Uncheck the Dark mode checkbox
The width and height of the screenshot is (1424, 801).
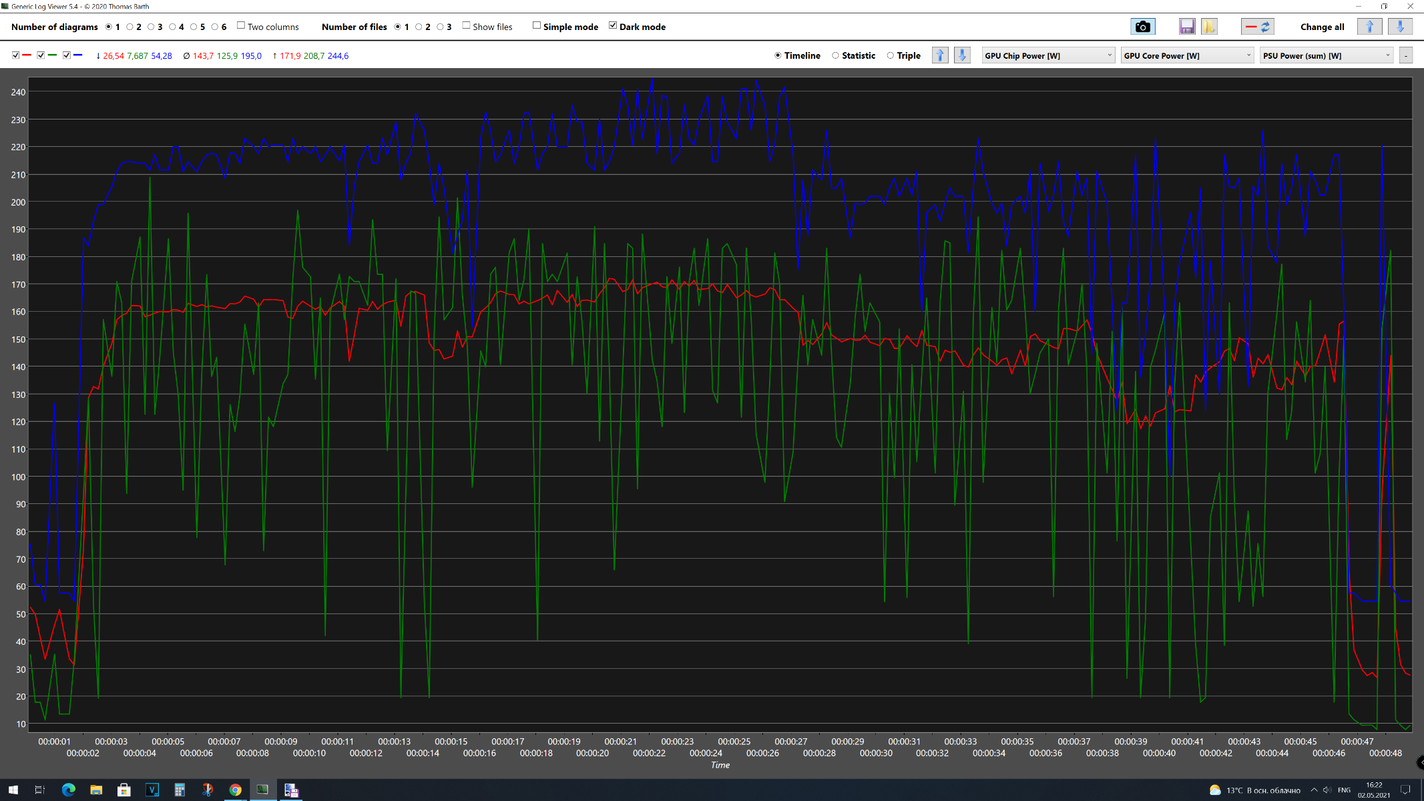[x=613, y=26]
